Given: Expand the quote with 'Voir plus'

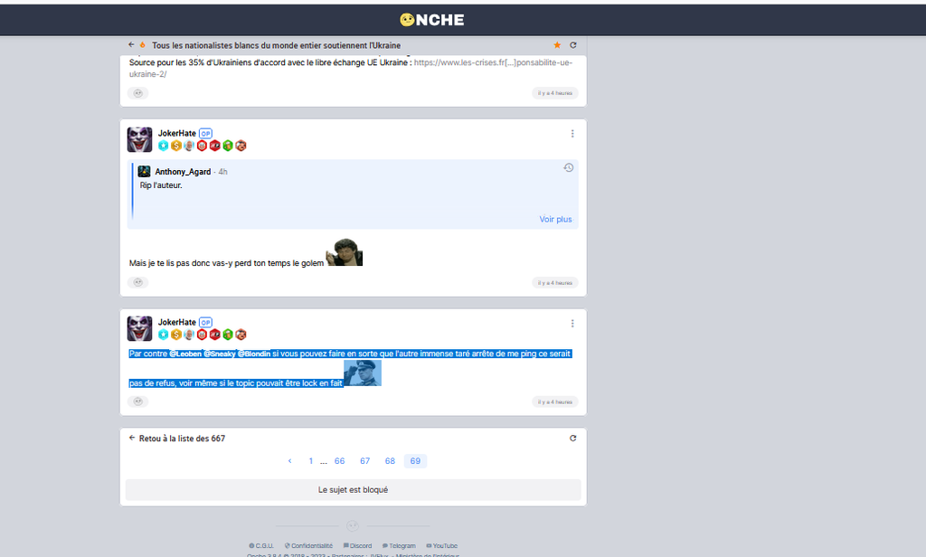Looking at the screenshot, I should [x=555, y=219].
